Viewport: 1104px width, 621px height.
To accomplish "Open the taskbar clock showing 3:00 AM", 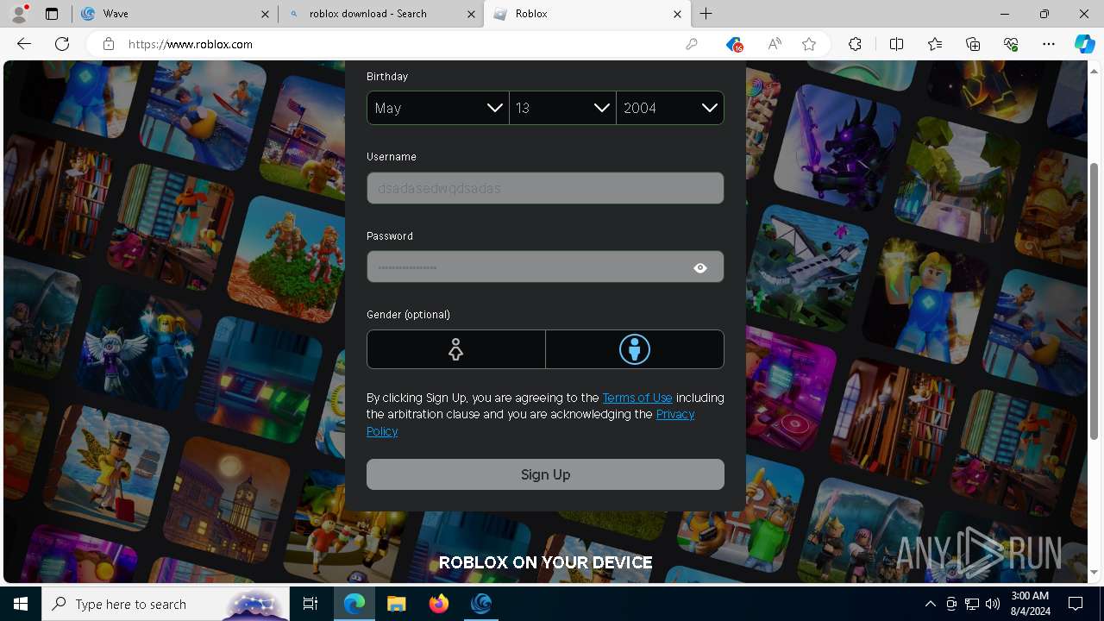I will click(1029, 604).
